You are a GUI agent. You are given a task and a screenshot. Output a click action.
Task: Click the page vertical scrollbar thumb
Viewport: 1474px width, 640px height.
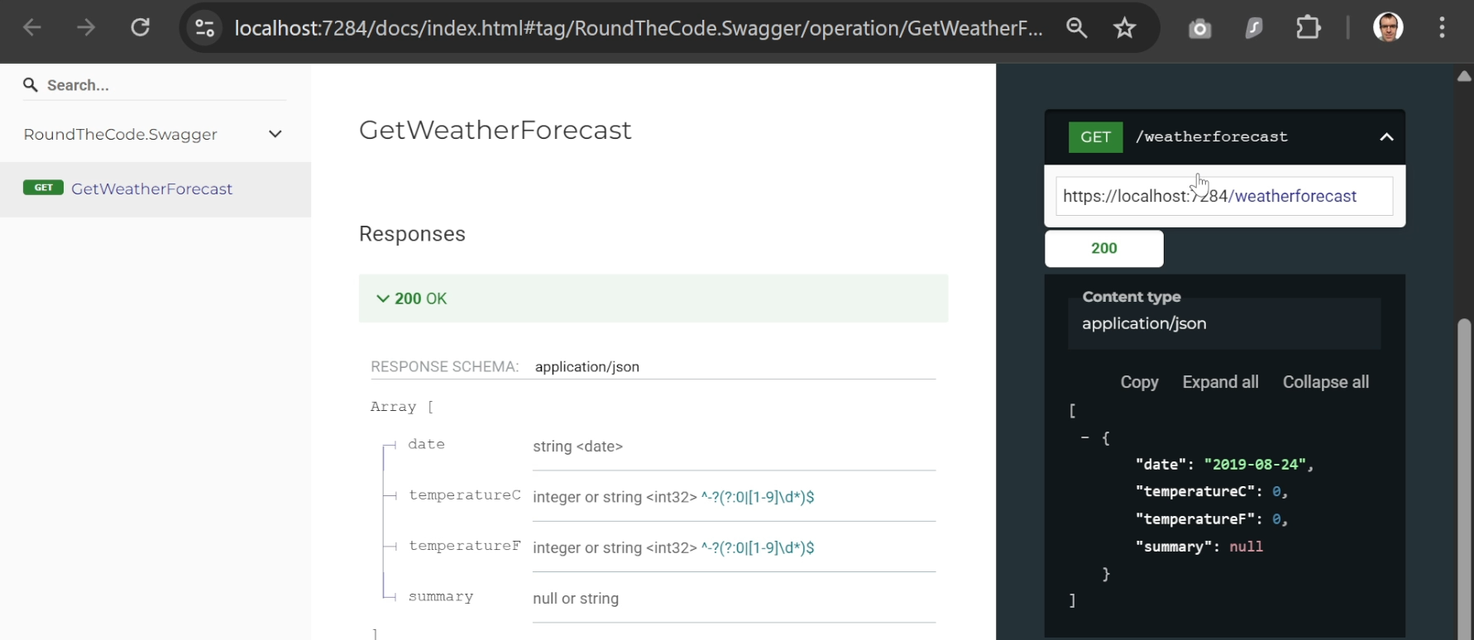coord(1464,480)
